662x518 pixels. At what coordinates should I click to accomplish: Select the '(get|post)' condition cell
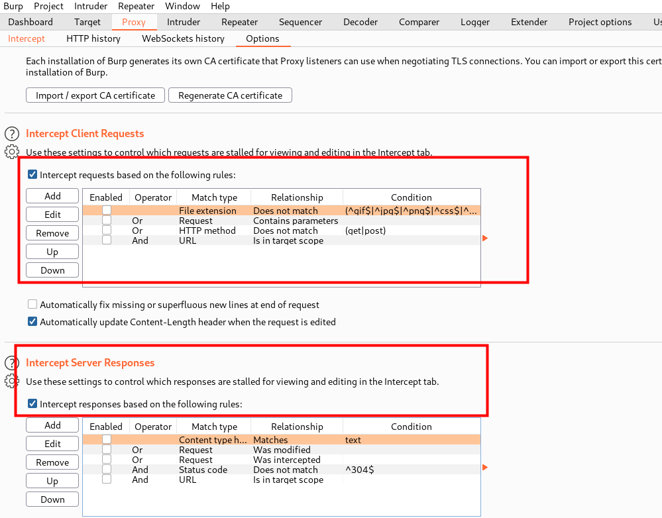tap(412, 231)
